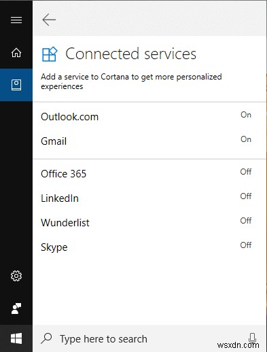Click the Off status for Wunderlist
Image resolution: width=267 pixels, height=352 pixels.
point(246,221)
